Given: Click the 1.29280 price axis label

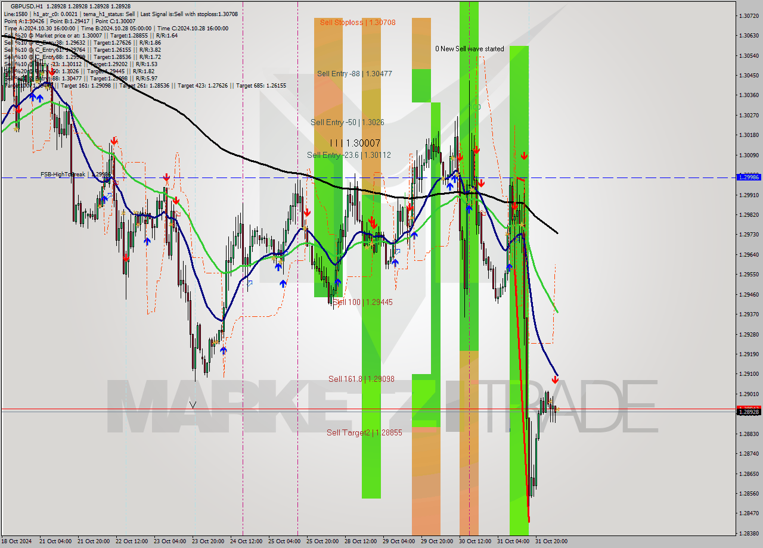Looking at the screenshot, I should point(749,334).
